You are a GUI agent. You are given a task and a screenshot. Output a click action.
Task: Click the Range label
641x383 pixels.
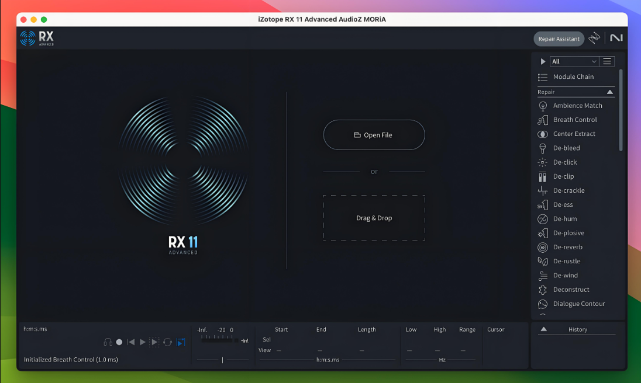click(x=467, y=329)
